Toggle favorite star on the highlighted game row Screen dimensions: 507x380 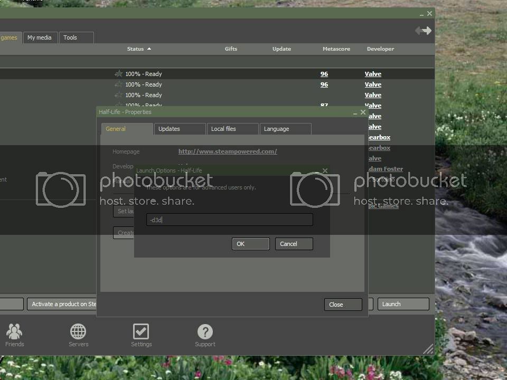[118, 74]
